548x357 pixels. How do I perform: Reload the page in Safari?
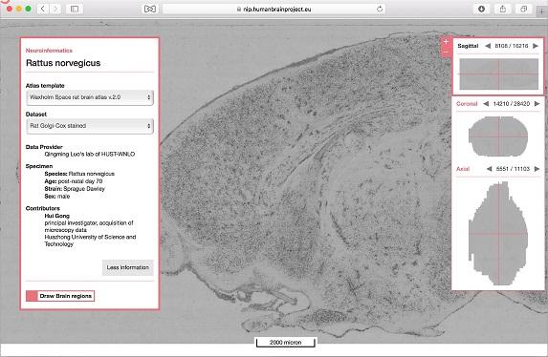tap(380, 10)
